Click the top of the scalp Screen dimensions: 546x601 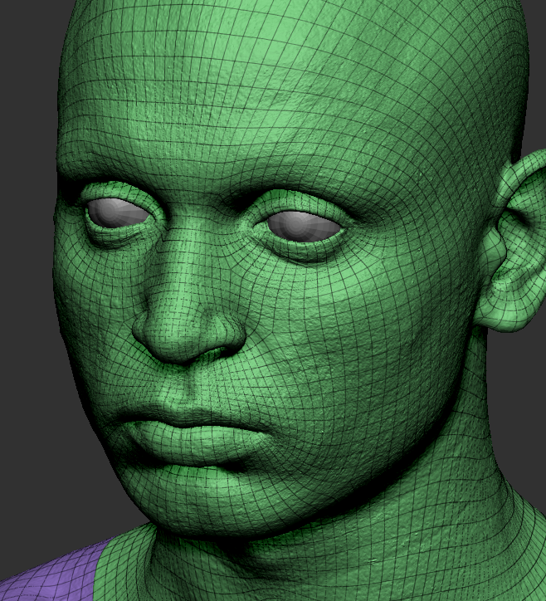pos(315,25)
